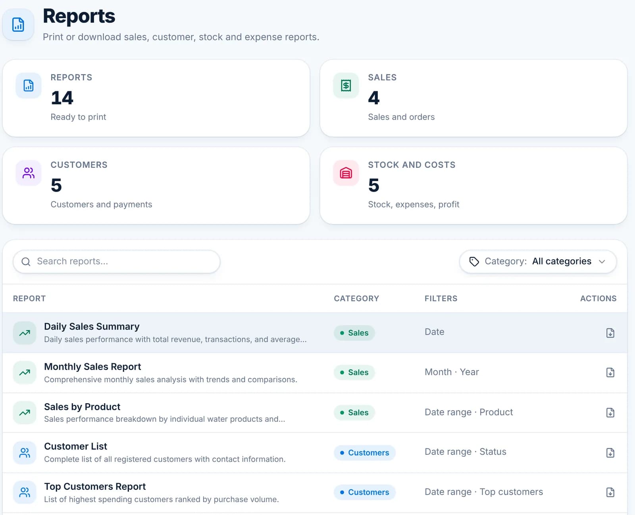Download the Top Customers Report

point(610,492)
